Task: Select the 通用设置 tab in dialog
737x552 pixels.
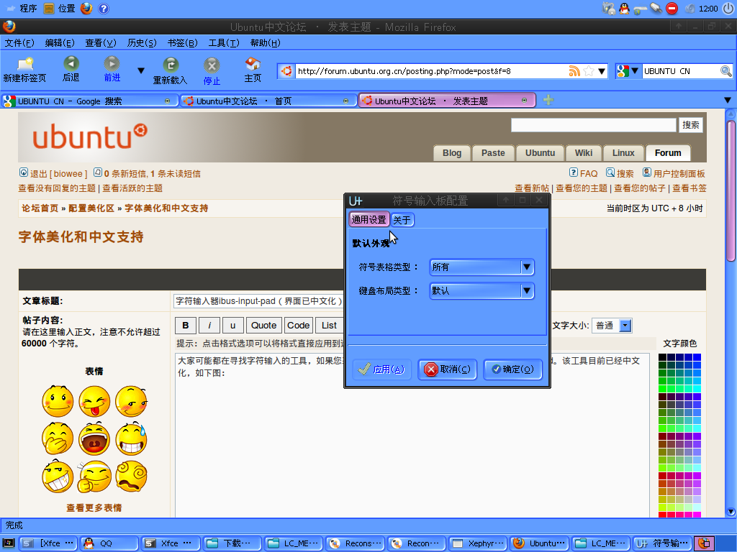Action: 369,219
